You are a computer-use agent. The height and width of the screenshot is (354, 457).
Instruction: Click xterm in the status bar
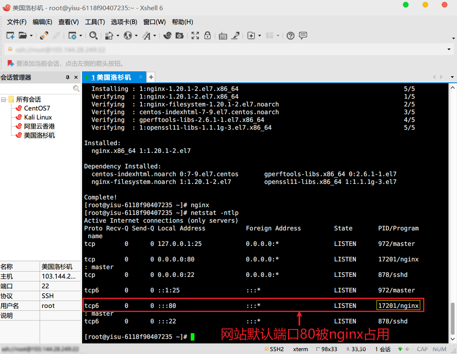(x=301, y=349)
